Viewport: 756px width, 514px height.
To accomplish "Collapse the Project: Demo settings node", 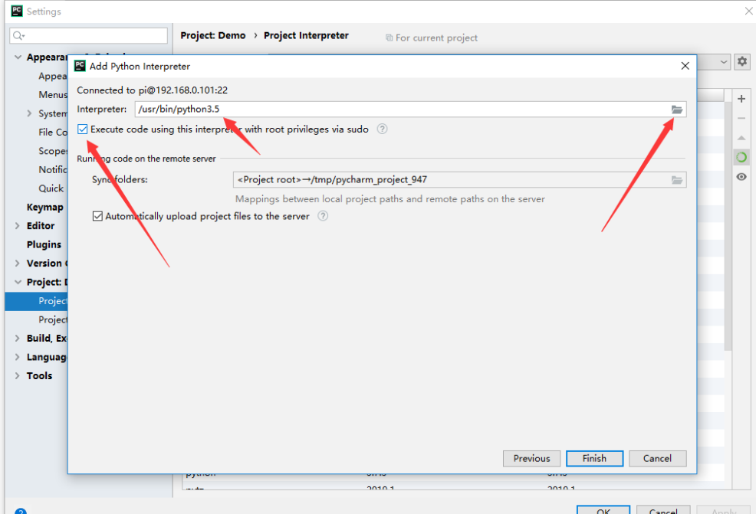I will (18, 282).
